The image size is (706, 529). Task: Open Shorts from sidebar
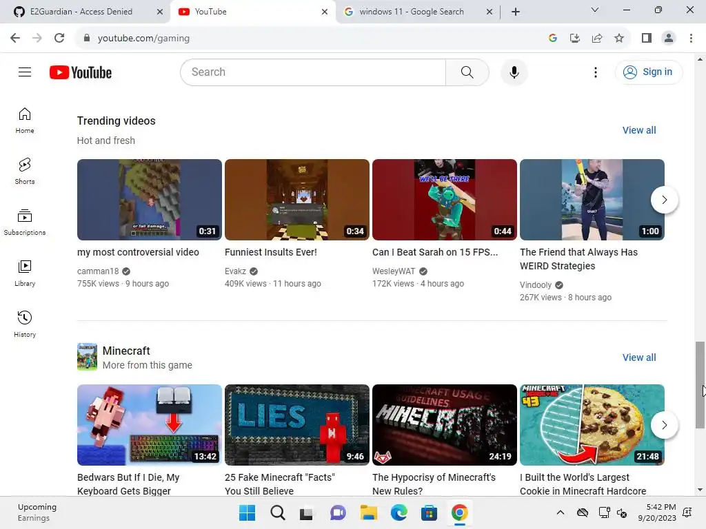coord(25,172)
